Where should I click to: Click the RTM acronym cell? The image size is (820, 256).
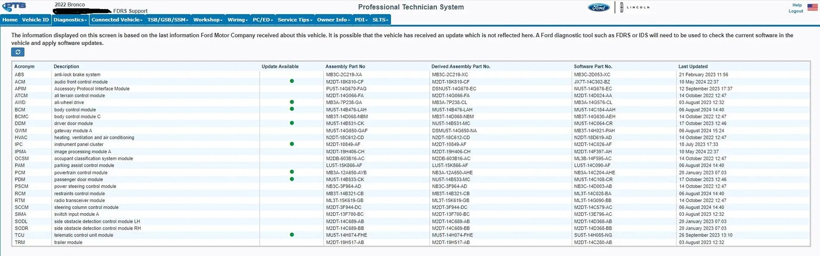20,200
